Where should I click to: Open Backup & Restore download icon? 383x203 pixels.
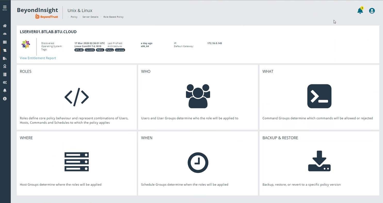[319, 161]
